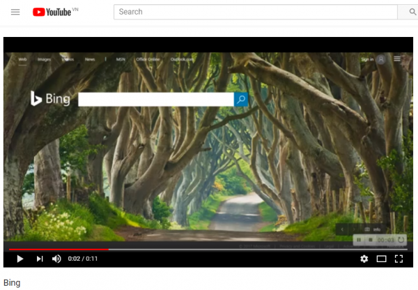Click the YouTube search magnifier button
418x290 pixels.
click(x=412, y=12)
